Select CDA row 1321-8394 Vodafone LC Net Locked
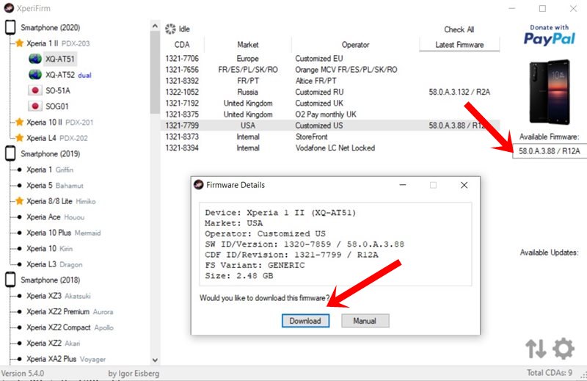Screen dimensions: 587x381 pos(330,148)
